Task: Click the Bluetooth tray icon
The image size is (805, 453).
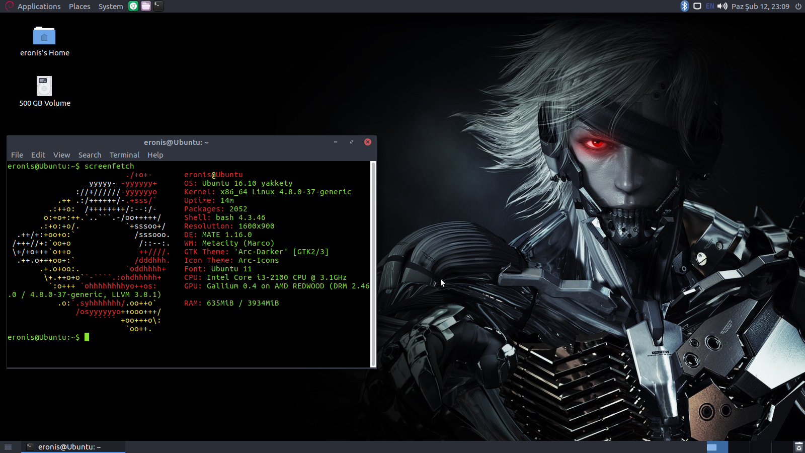Action: pos(684,6)
